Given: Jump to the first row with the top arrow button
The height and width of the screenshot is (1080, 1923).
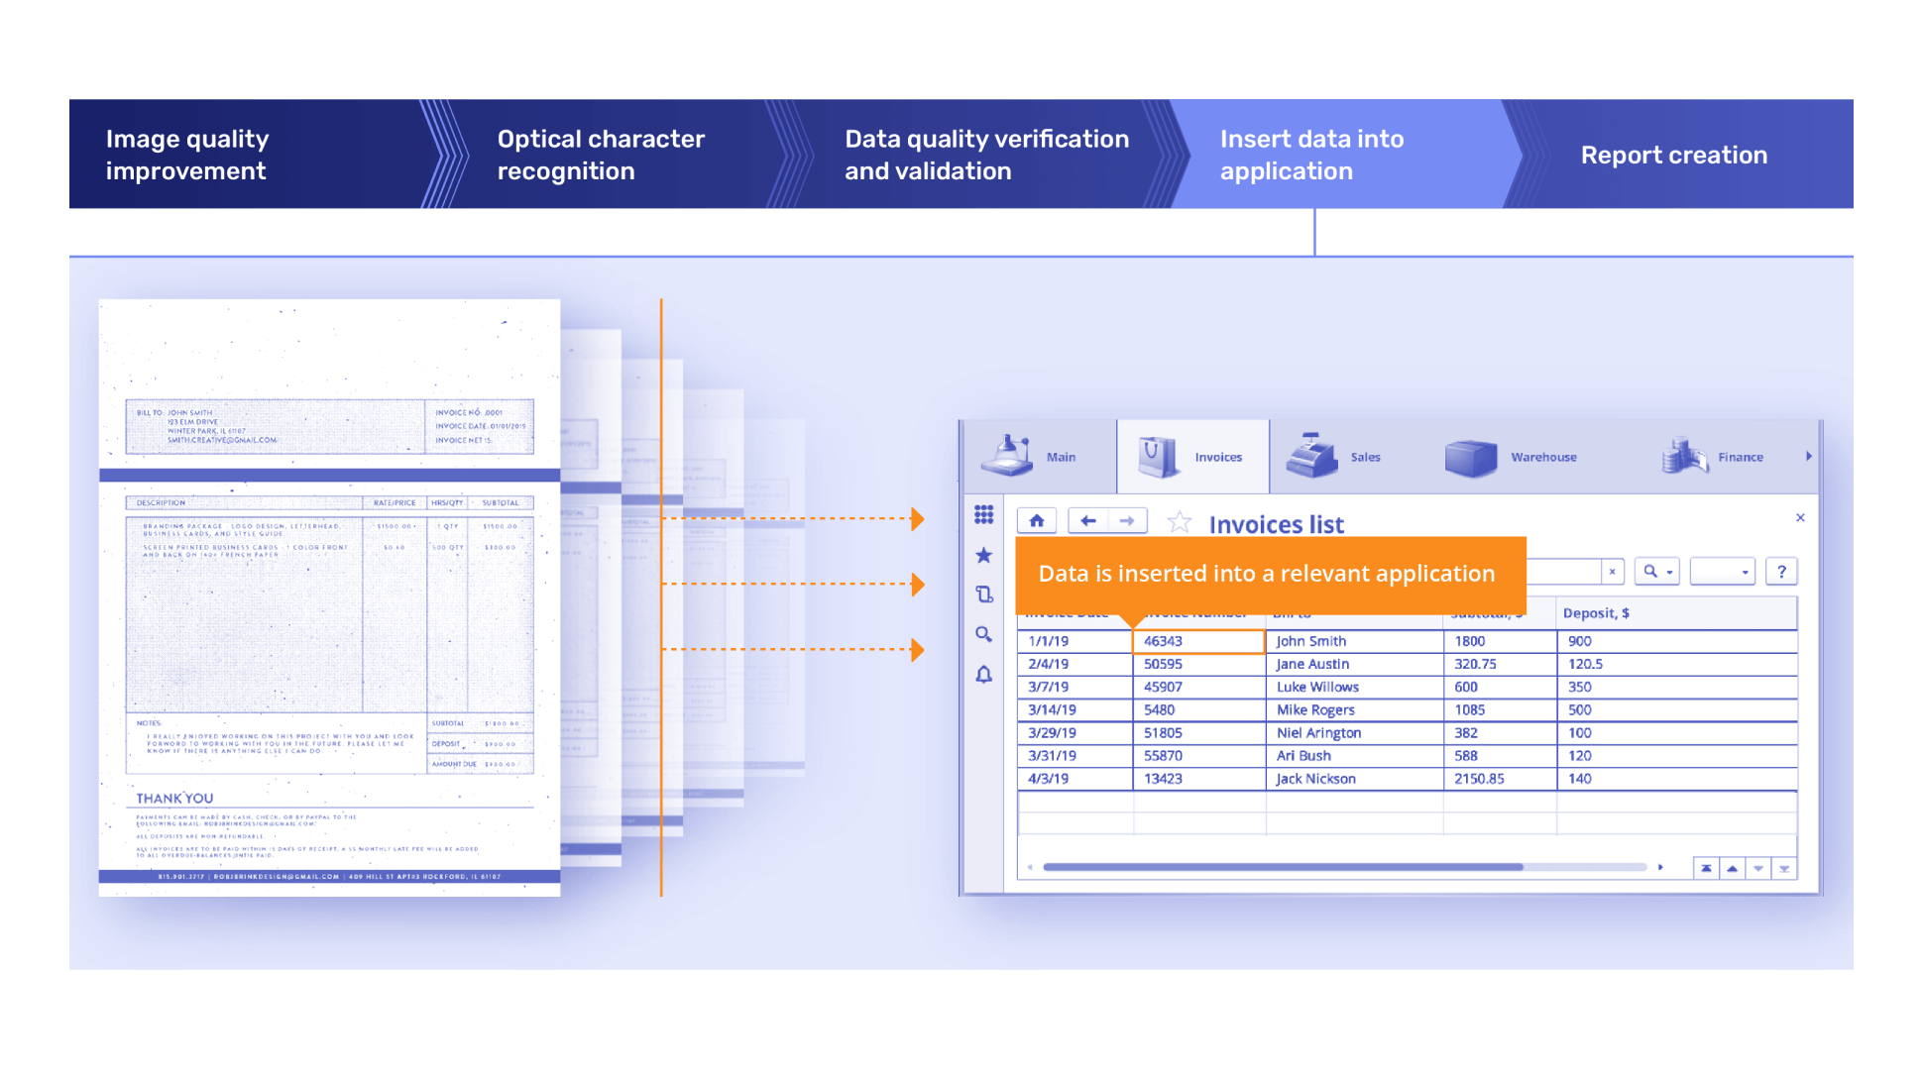Looking at the screenshot, I should 1706,869.
